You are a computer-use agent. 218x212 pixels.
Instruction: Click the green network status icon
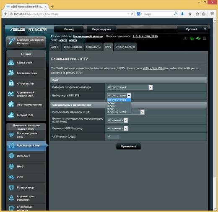(x=192, y=39)
